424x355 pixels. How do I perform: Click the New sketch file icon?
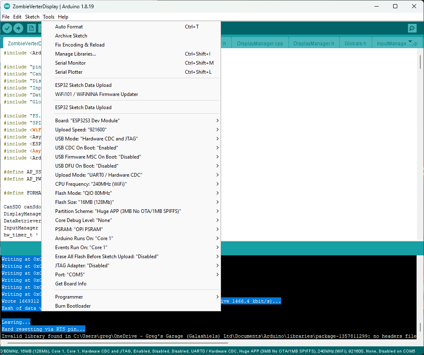[31, 28]
